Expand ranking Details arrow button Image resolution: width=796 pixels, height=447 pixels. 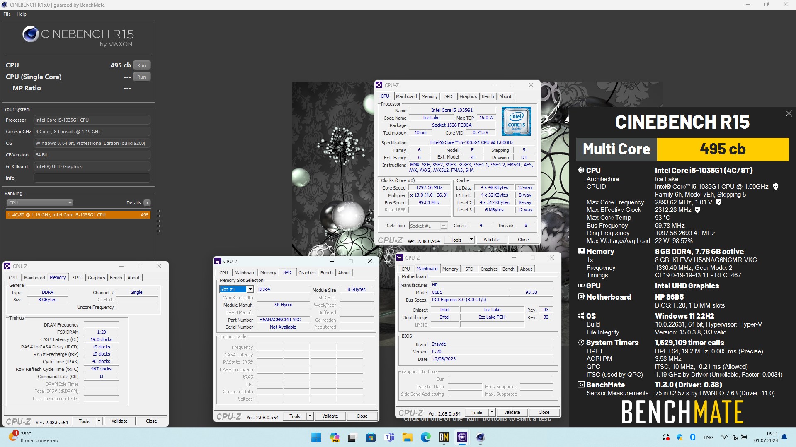click(x=147, y=203)
